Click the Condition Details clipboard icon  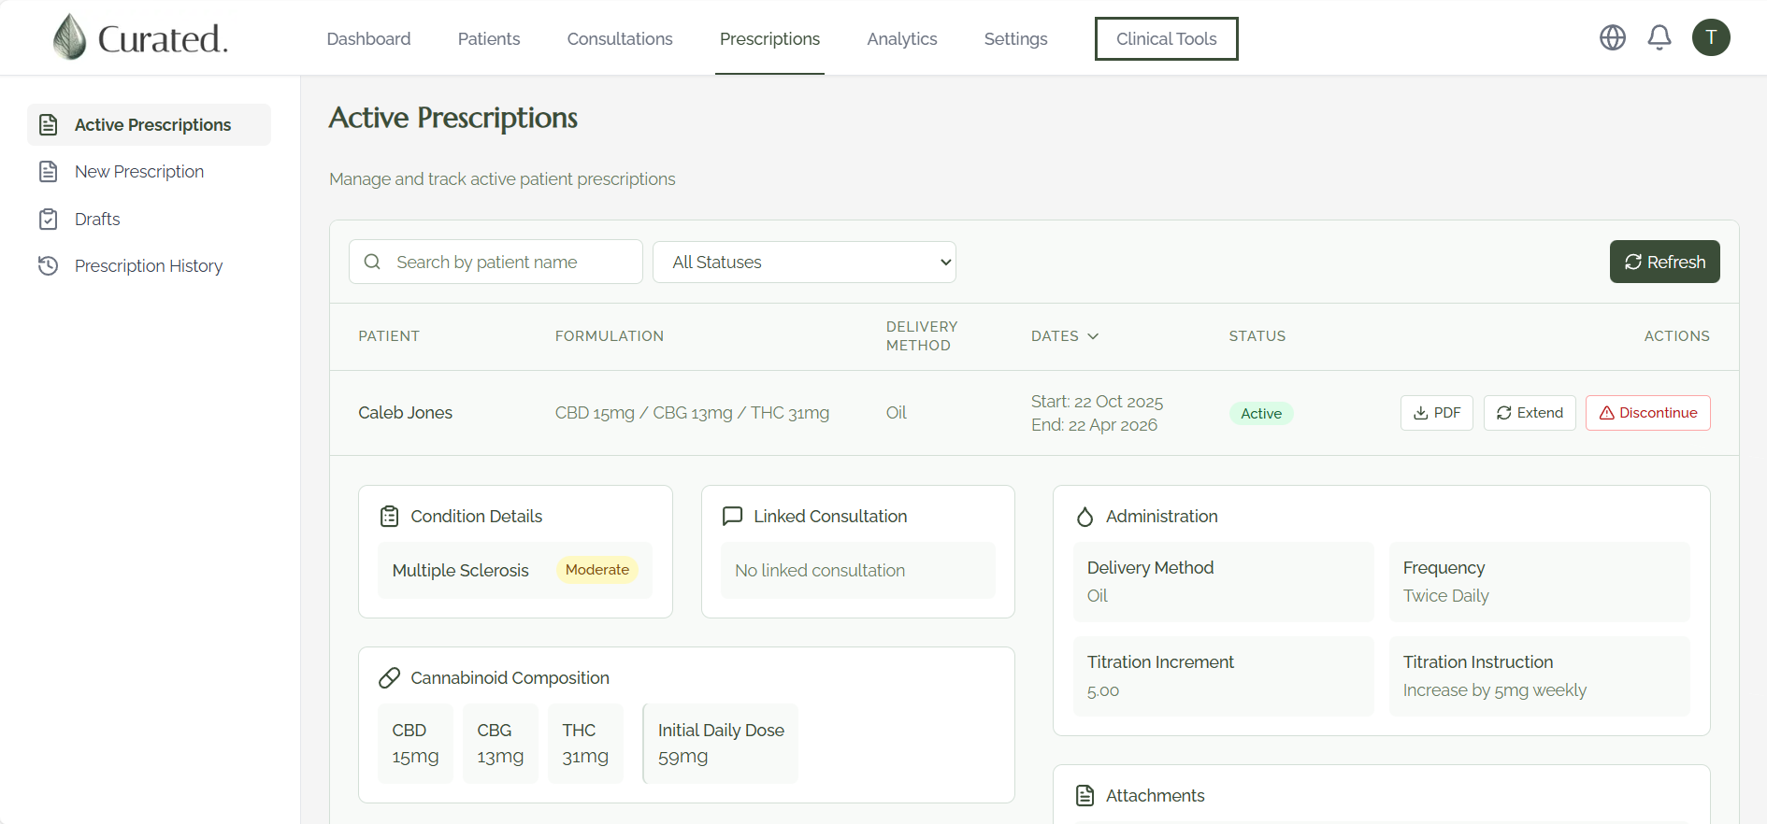[390, 517]
